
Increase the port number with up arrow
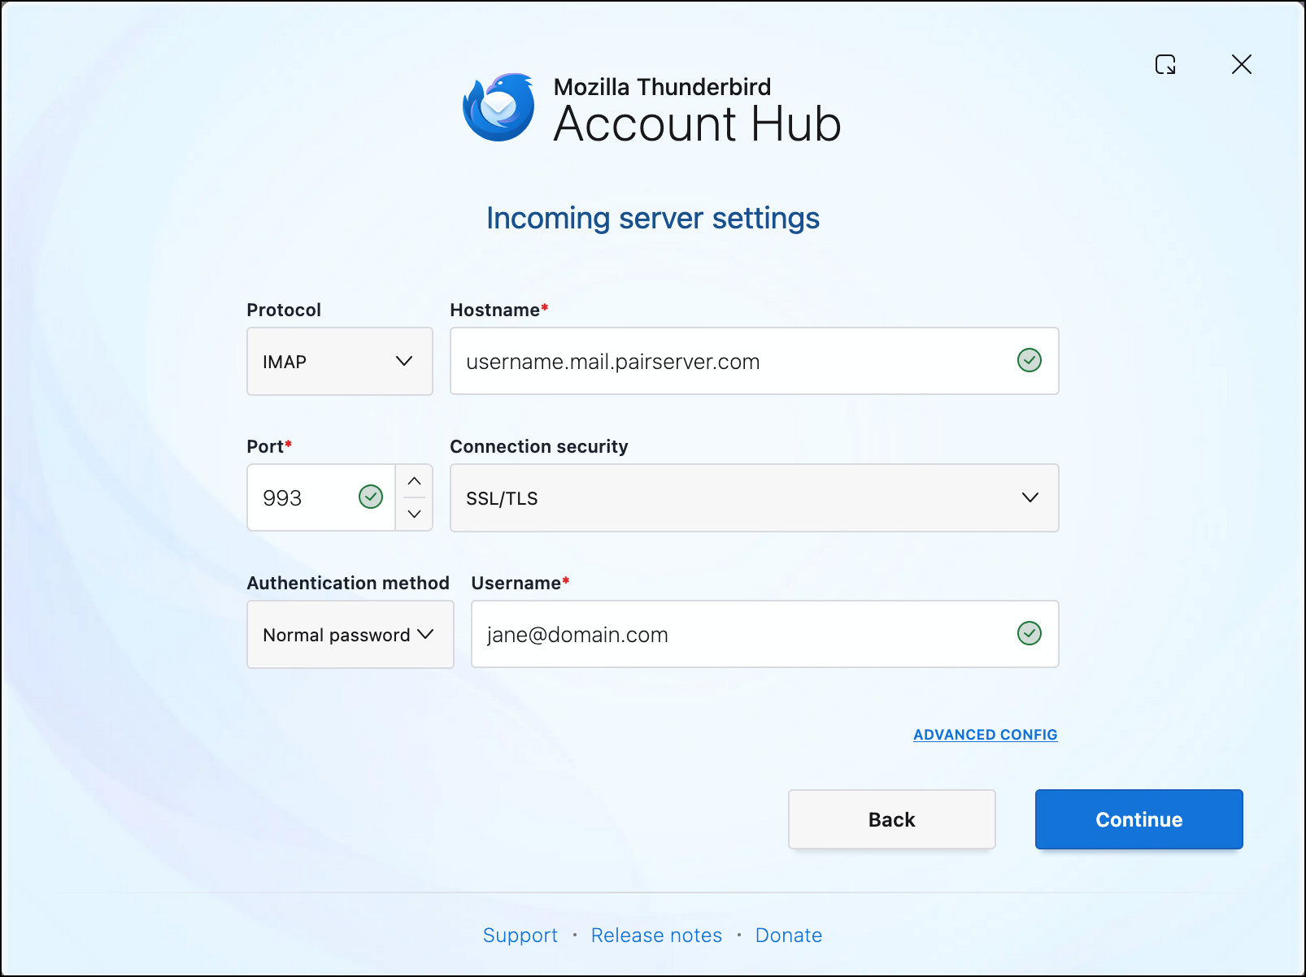[x=414, y=481]
